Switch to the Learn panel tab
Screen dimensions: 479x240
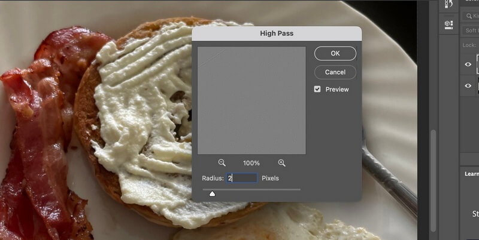tap(471, 174)
